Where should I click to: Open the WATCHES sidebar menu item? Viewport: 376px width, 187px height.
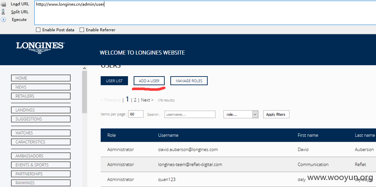click(41, 133)
